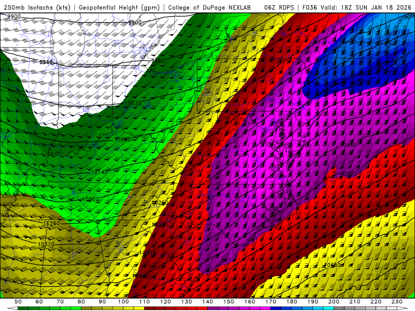415x311 pixels.
Task: Click the 10020 height contour label
Action: click(133, 103)
